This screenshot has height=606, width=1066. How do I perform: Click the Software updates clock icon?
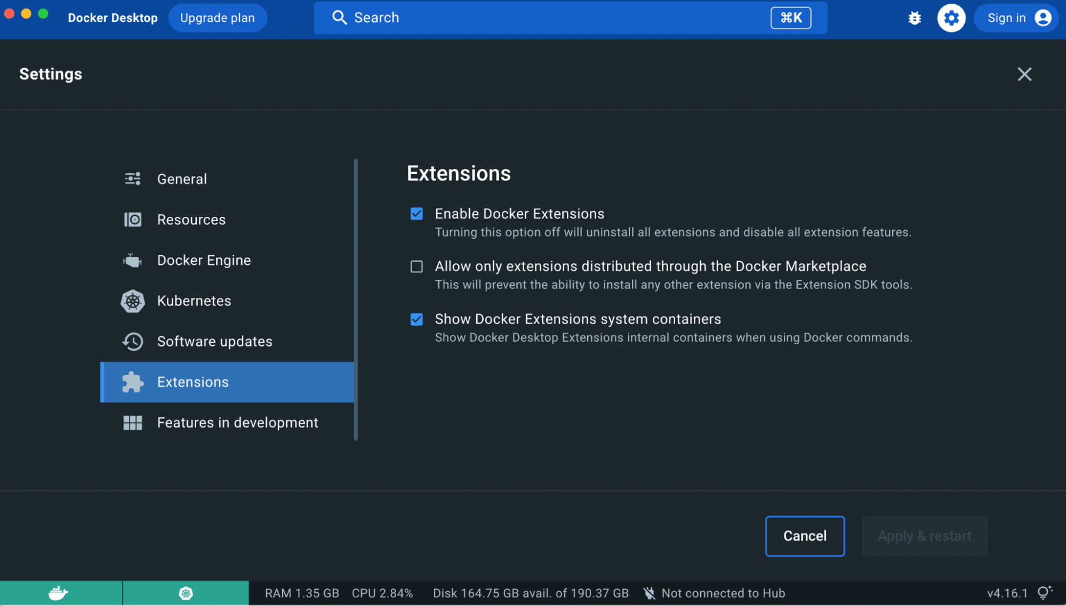[x=133, y=341]
